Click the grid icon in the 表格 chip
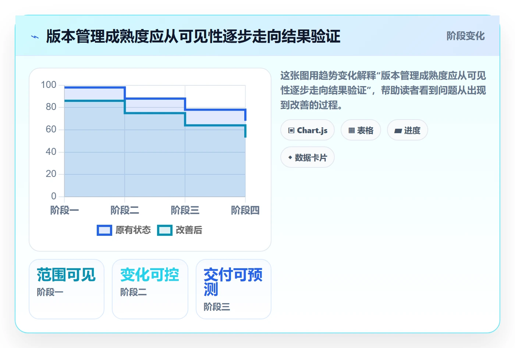515x348 pixels. (352, 131)
